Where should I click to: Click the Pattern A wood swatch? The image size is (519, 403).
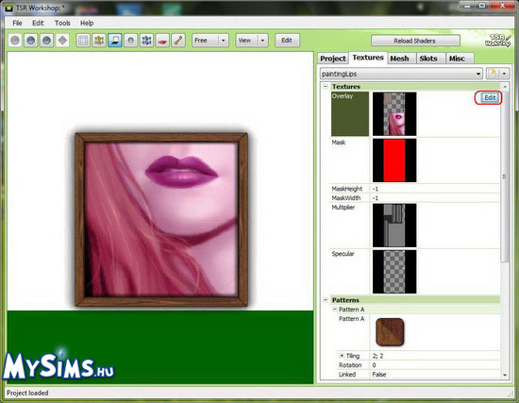[390, 332]
